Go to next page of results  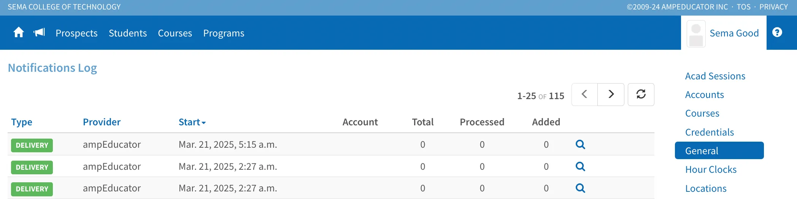click(x=611, y=94)
